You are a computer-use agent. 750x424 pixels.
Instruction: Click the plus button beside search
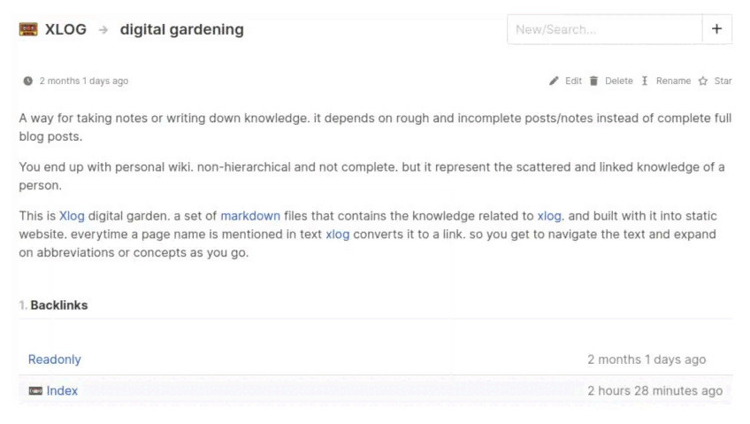pos(716,29)
